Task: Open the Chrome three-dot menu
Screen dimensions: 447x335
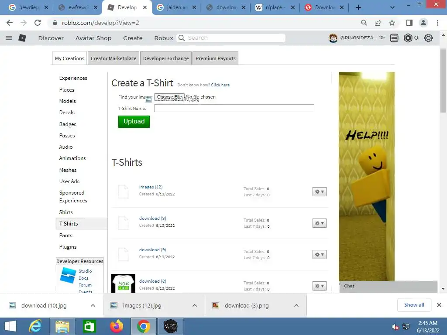Action: click(437, 23)
